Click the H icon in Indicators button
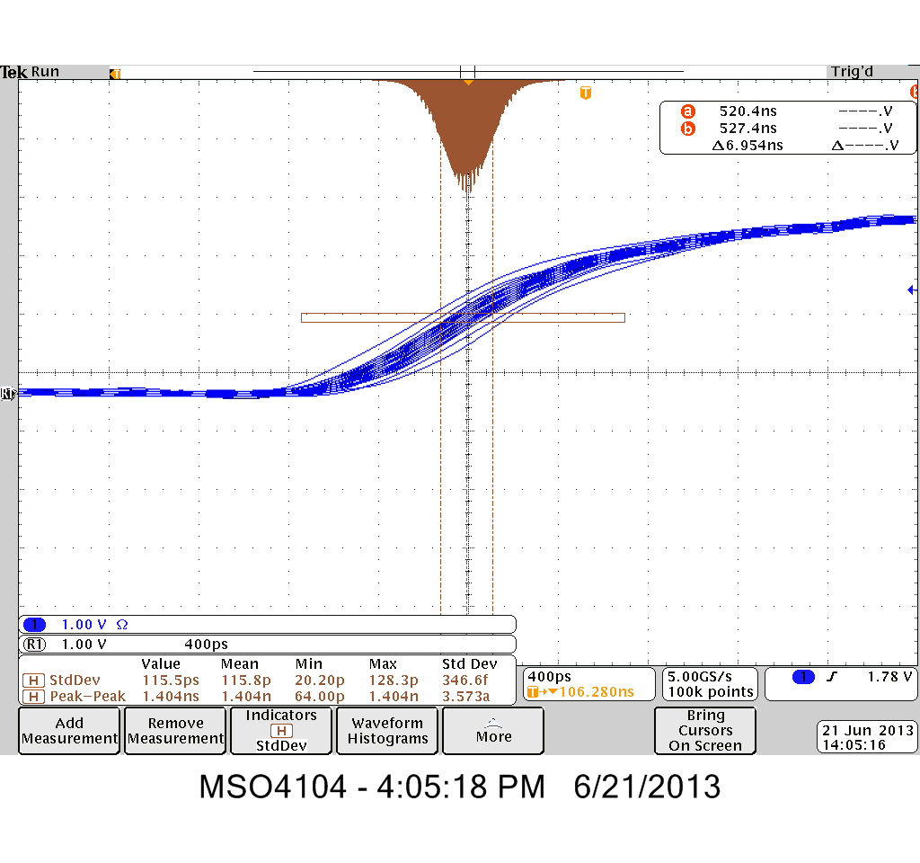 [x=281, y=731]
